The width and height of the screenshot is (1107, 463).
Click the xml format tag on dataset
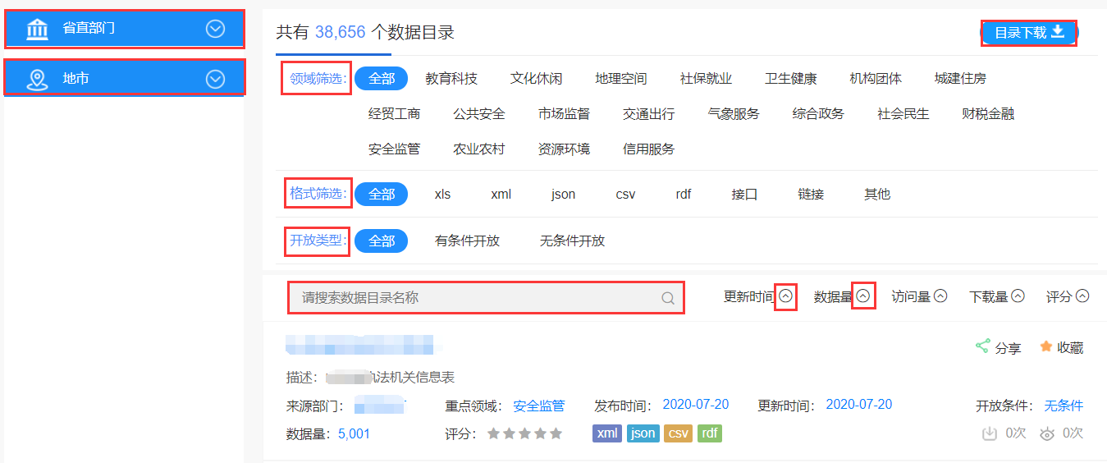607,433
